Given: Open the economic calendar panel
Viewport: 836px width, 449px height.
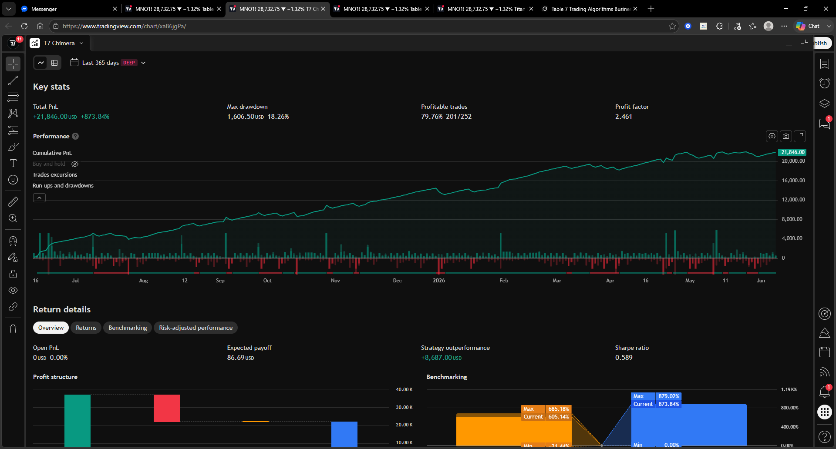Looking at the screenshot, I should pos(825,352).
